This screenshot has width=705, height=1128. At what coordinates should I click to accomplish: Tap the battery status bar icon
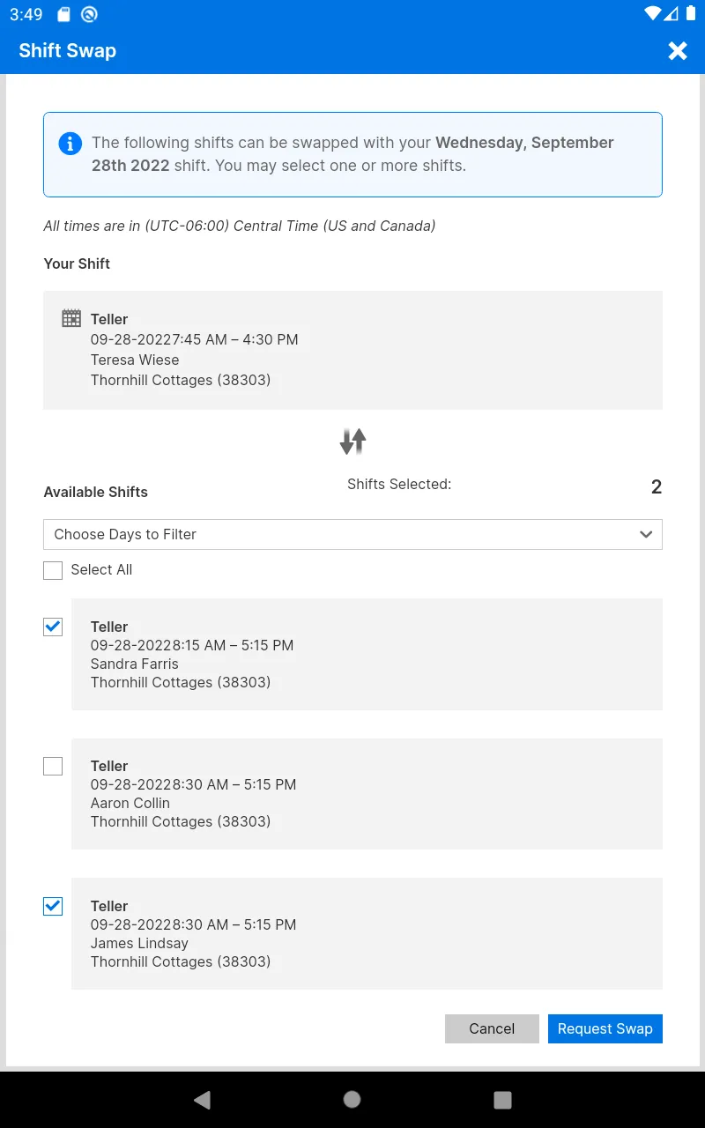[690, 14]
